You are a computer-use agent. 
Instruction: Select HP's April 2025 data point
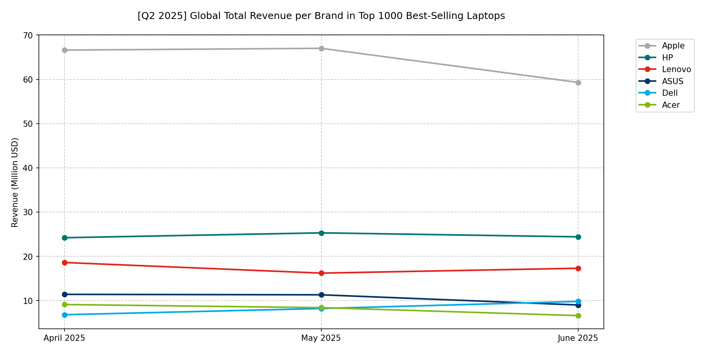(x=64, y=238)
